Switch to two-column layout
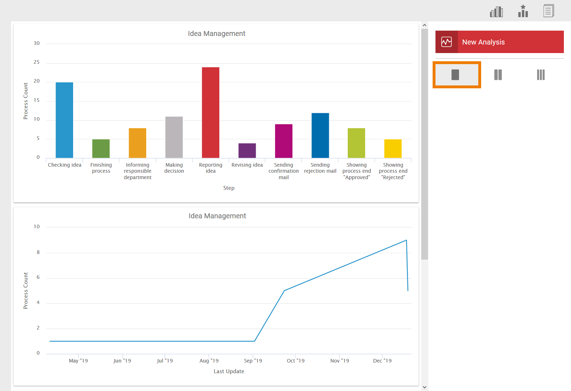 coord(498,75)
